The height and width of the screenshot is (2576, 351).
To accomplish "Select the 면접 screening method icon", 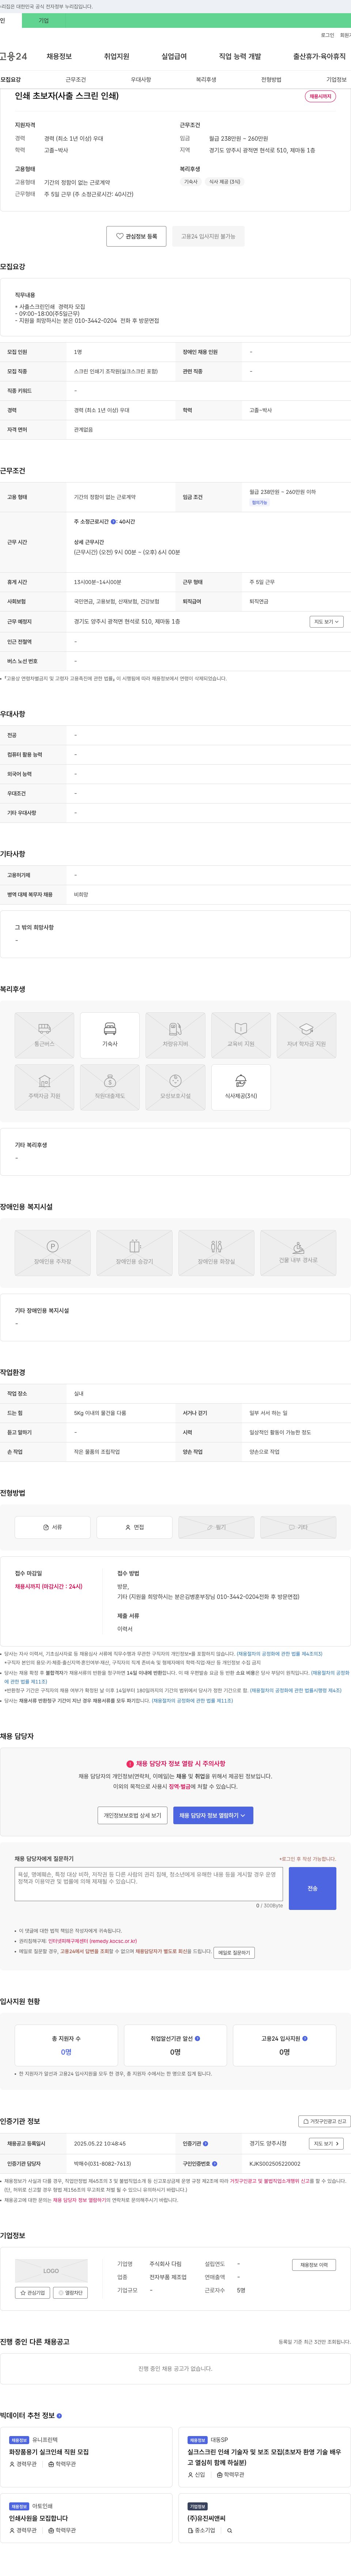I will point(135,1527).
